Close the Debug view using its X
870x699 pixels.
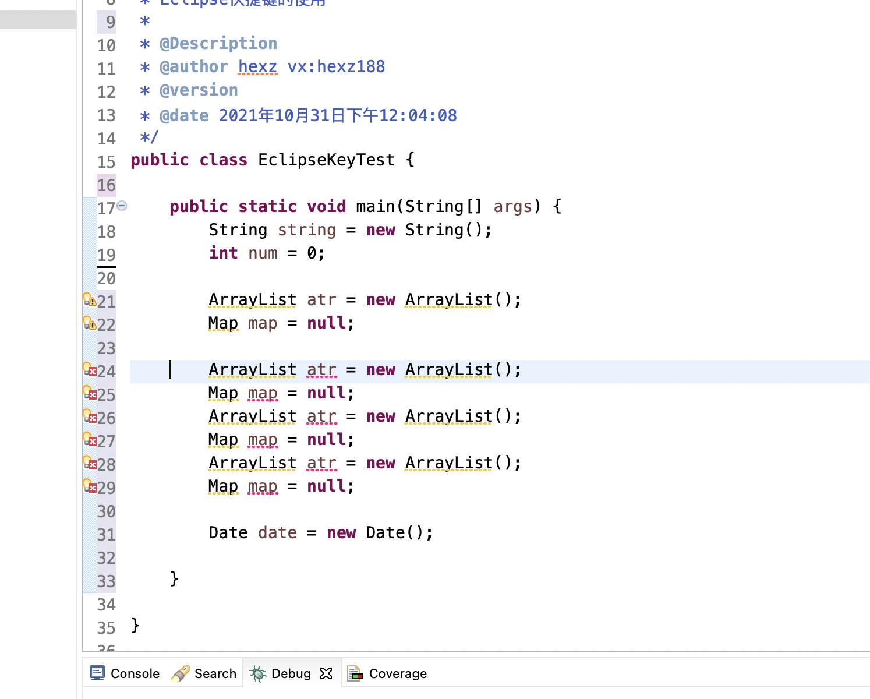327,673
